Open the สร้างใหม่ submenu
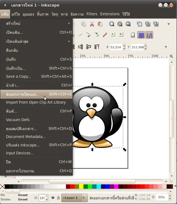This screenshot has width=177, height=204. tap(36, 23)
